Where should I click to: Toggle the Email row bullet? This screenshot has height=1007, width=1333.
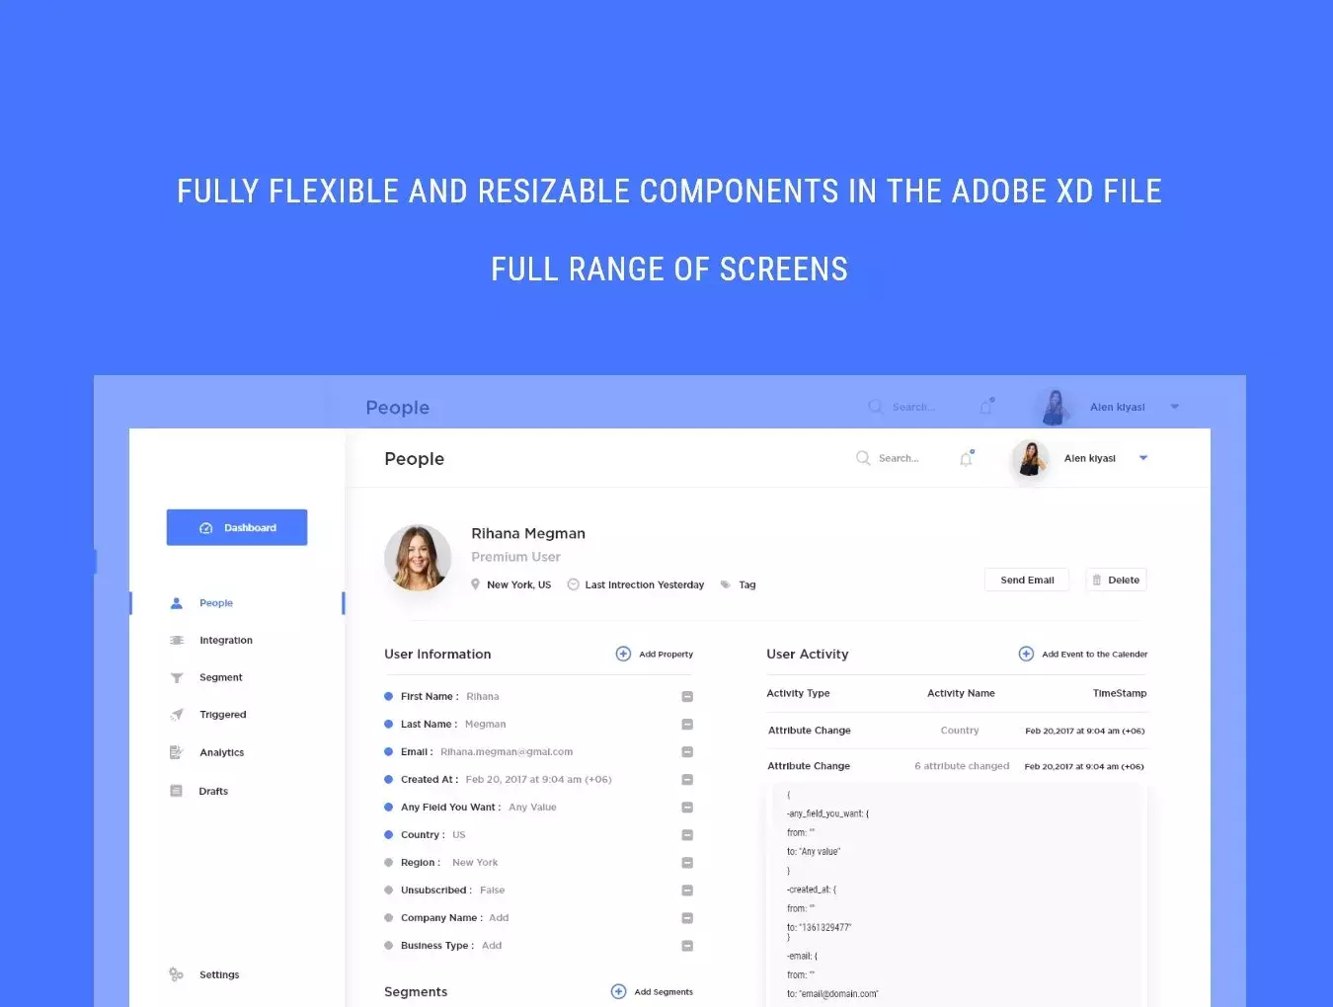tap(388, 752)
